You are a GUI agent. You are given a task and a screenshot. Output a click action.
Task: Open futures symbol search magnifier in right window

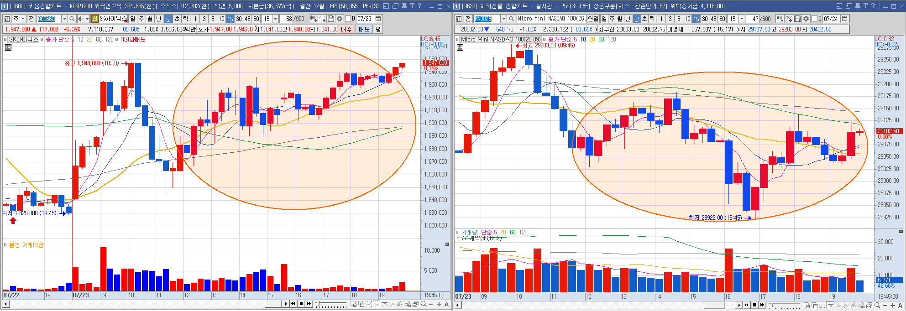pos(512,19)
